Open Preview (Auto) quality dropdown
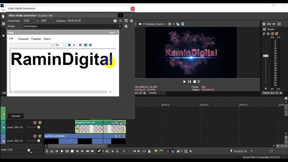288x162 pixels. click(x=156, y=24)
